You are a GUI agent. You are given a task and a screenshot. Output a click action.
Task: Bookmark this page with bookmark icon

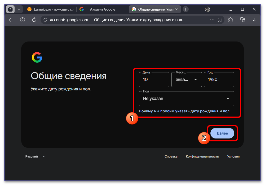pos(219,20)
